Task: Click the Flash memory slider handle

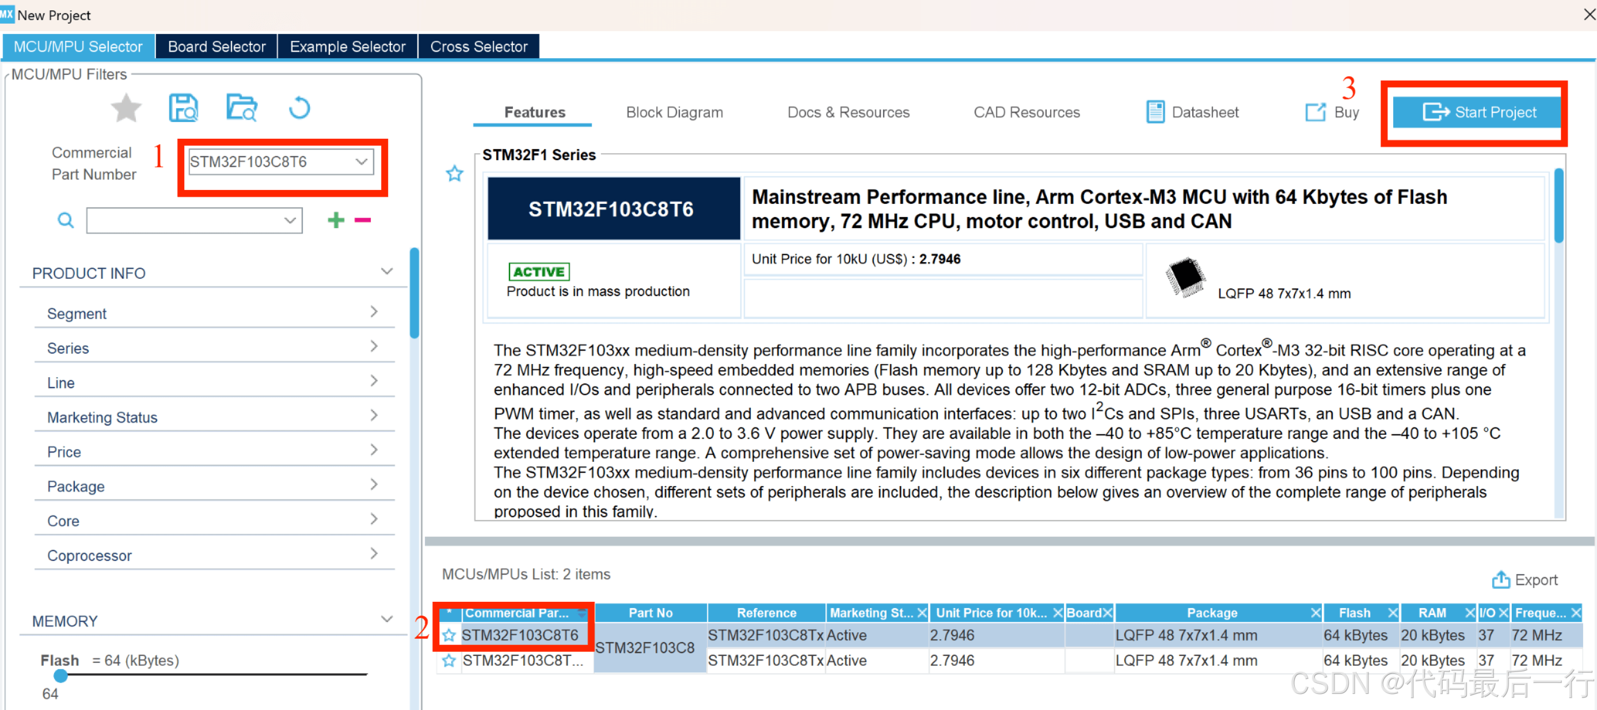Action: (60, 675)
